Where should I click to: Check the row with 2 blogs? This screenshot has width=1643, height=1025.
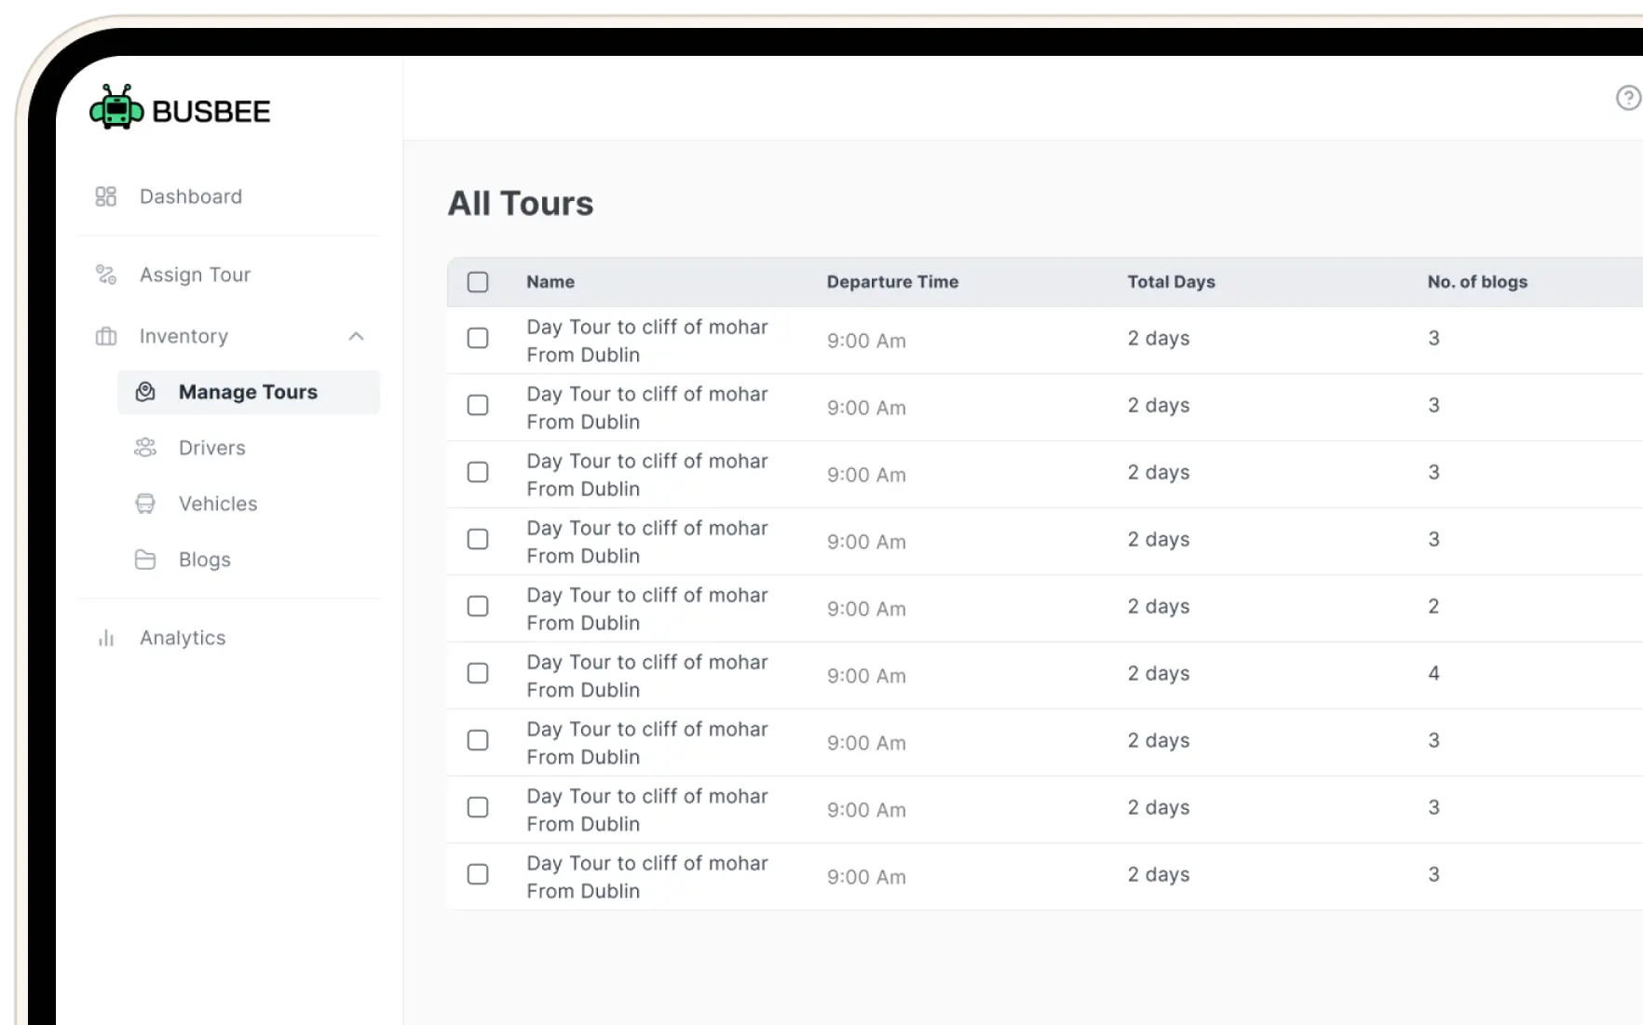pyautogui.click(x=478, y=606)
